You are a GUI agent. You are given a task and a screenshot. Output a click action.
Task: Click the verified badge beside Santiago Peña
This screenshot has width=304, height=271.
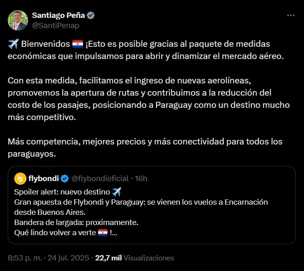coord(91,16)
